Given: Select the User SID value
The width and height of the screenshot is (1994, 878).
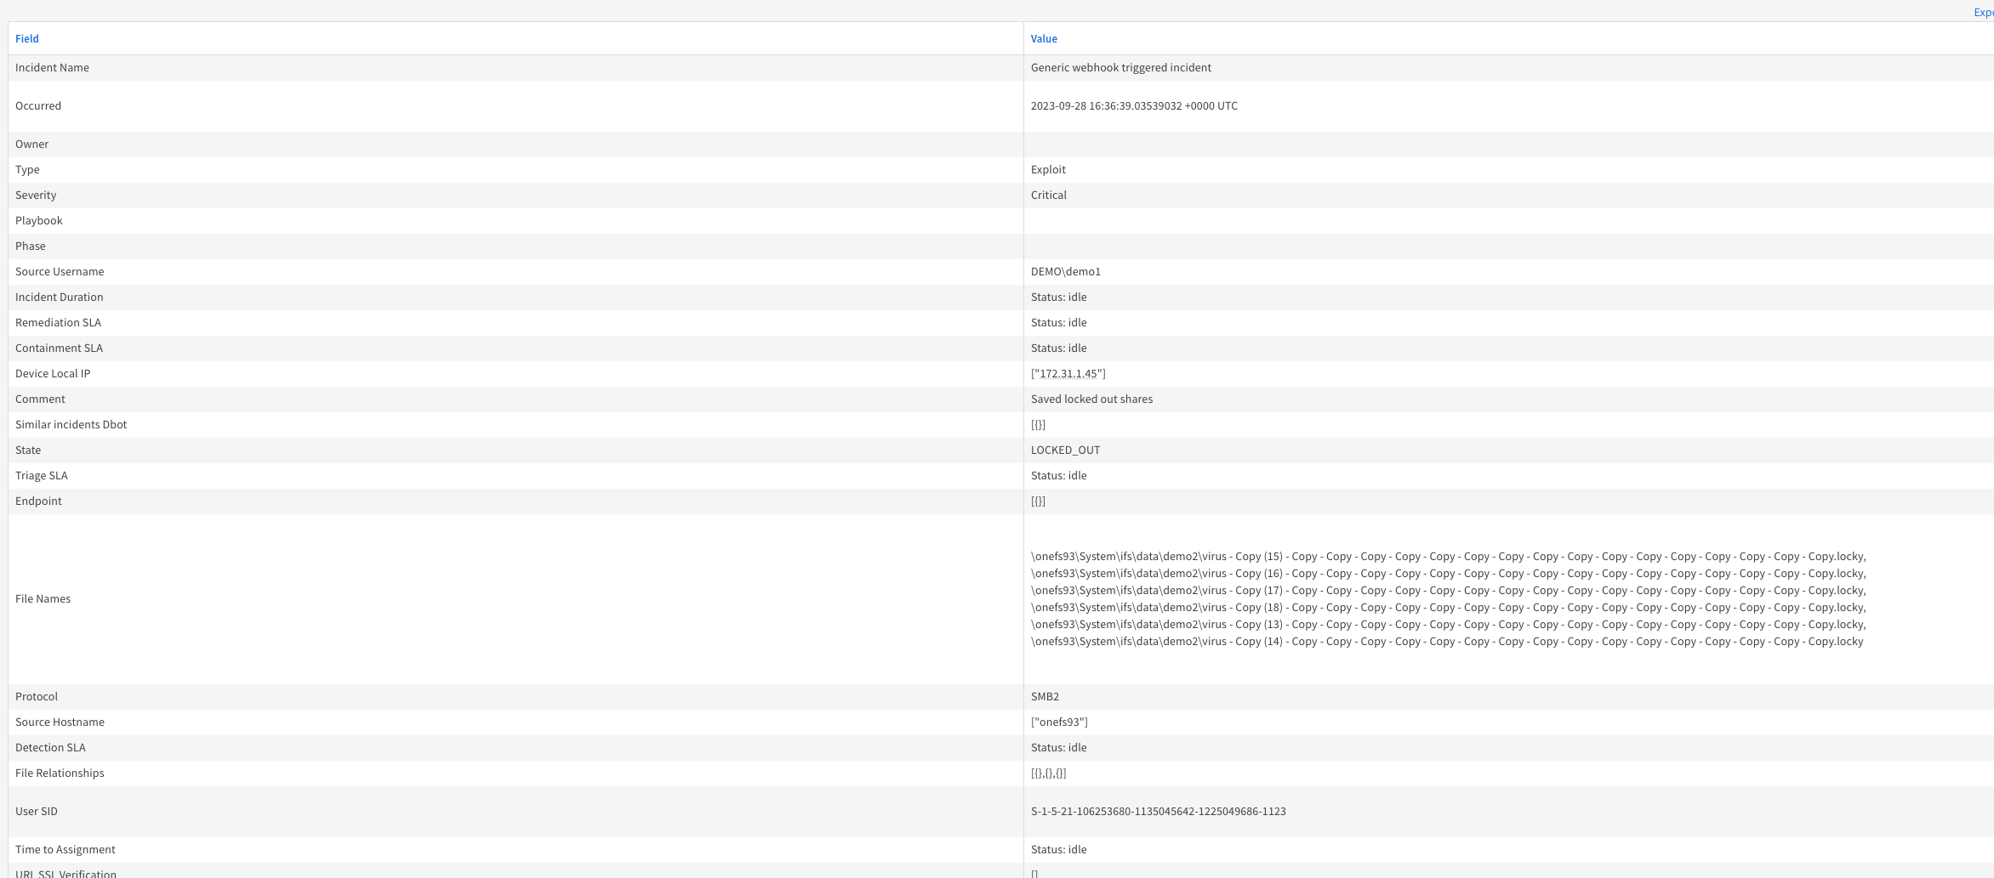Looking at the screenshot, I should [1158, 811].
